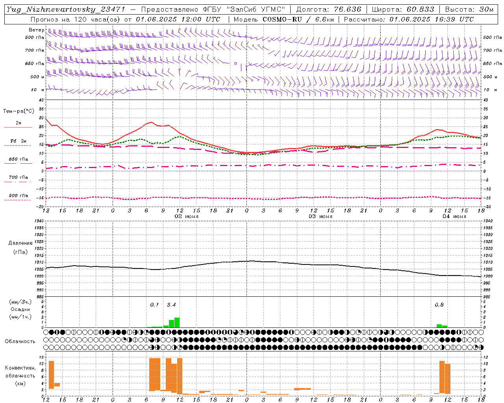Click the Долгота: 76.636 header field

pyautogui.click(x=328, y=9)
